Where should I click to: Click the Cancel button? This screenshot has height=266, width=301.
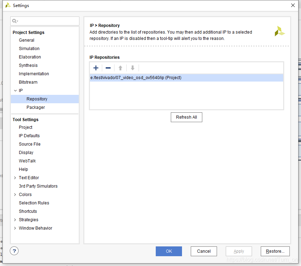204,251
